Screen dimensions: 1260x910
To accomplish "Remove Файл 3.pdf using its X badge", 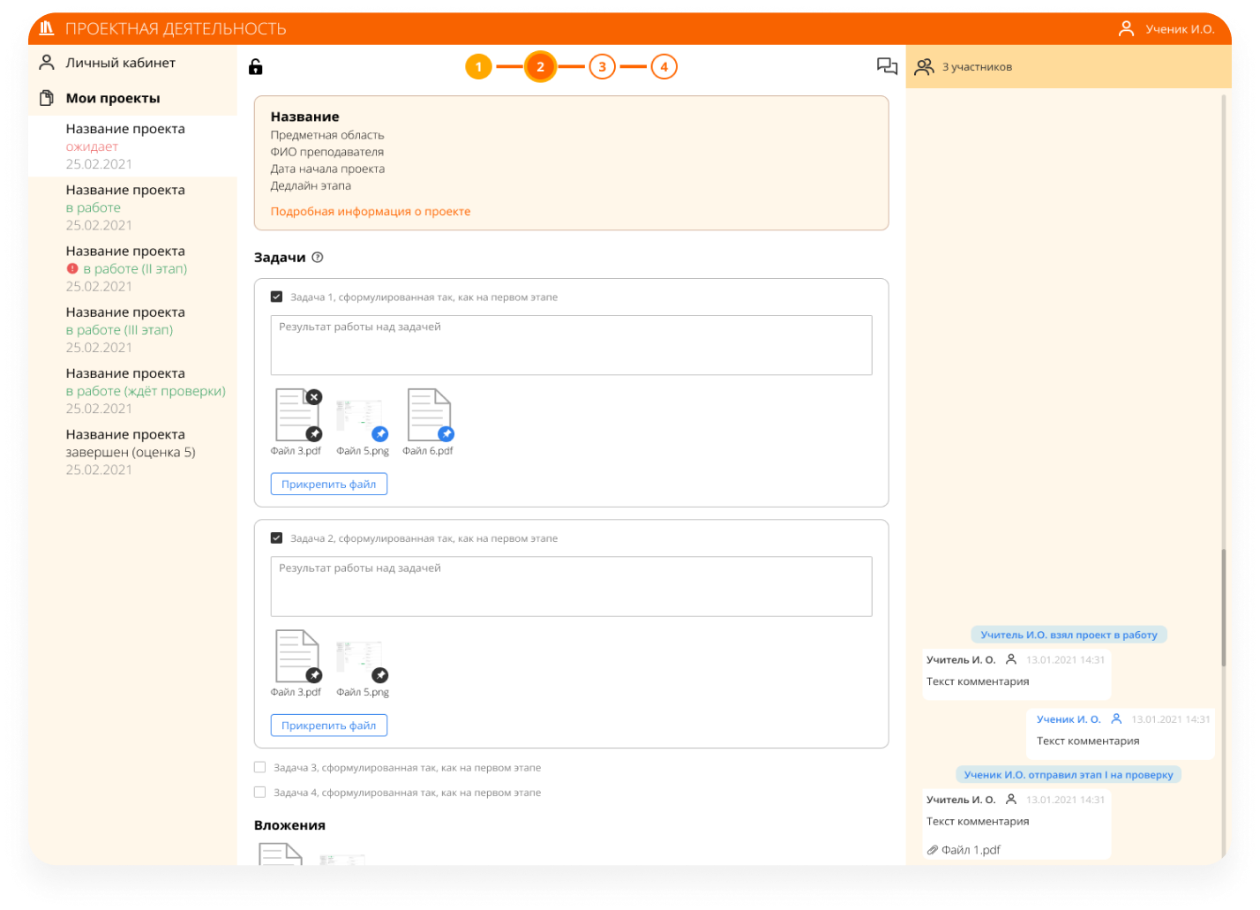I will pyautogui.click(x=314, y=397).
